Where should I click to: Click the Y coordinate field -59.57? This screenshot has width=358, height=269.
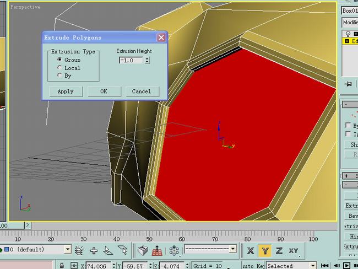click(x=135, y=266)
